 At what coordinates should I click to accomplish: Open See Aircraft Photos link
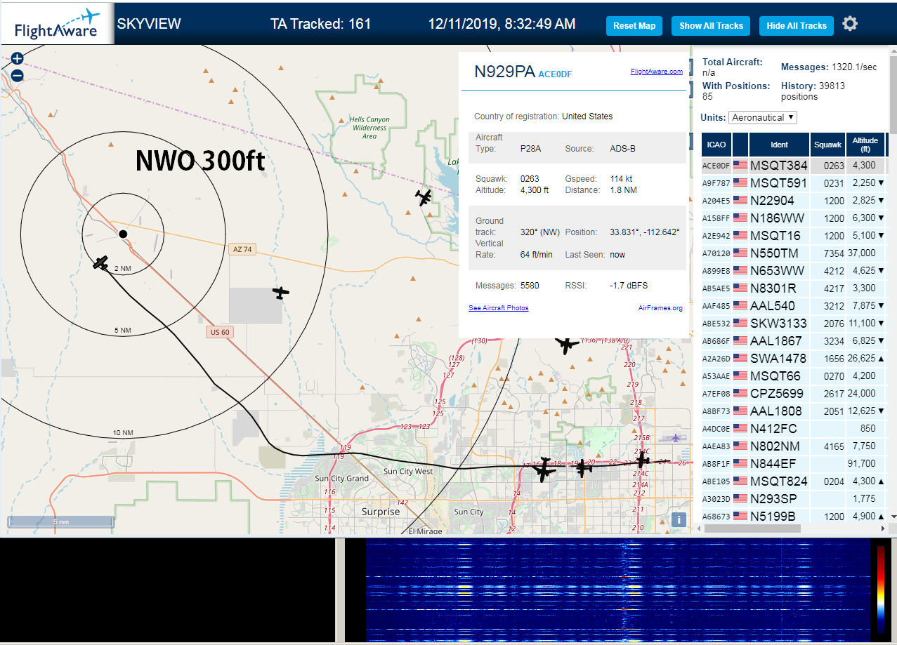click(x=498, y=308)
